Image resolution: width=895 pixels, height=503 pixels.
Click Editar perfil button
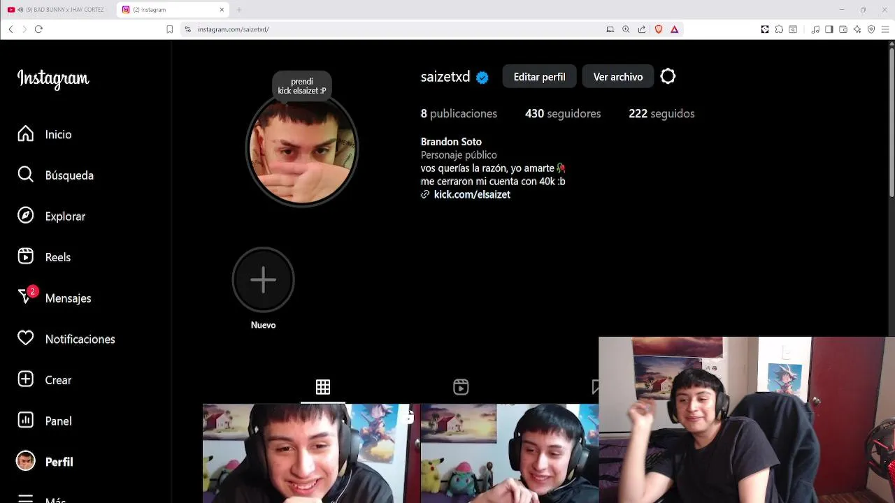point(539,77)
